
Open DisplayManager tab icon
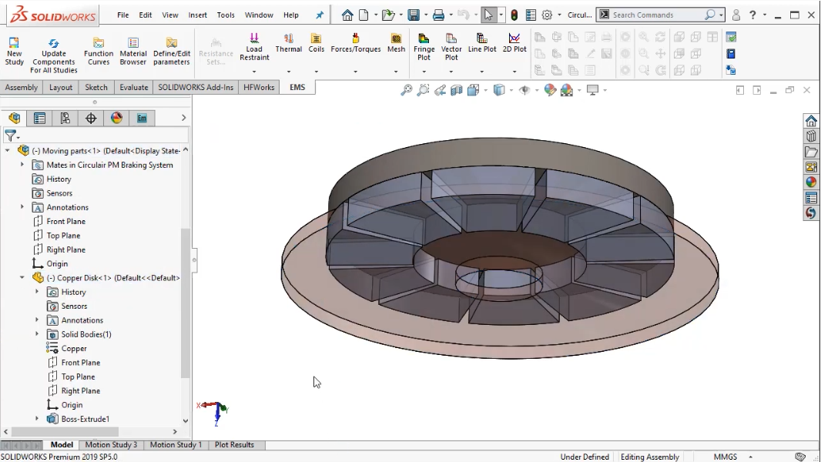tap(116, 119)
